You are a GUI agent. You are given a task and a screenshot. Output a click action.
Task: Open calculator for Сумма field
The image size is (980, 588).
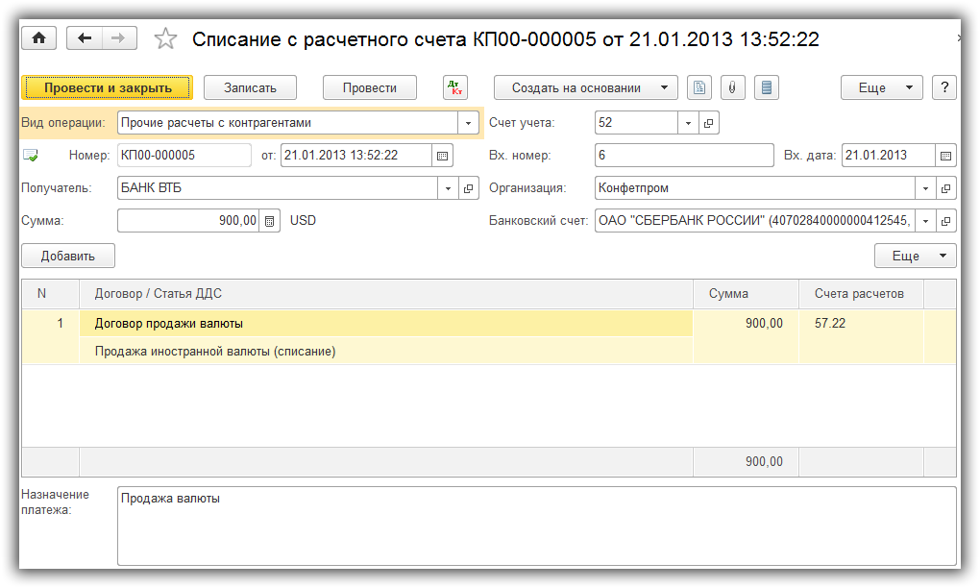(x=270, y=220)
